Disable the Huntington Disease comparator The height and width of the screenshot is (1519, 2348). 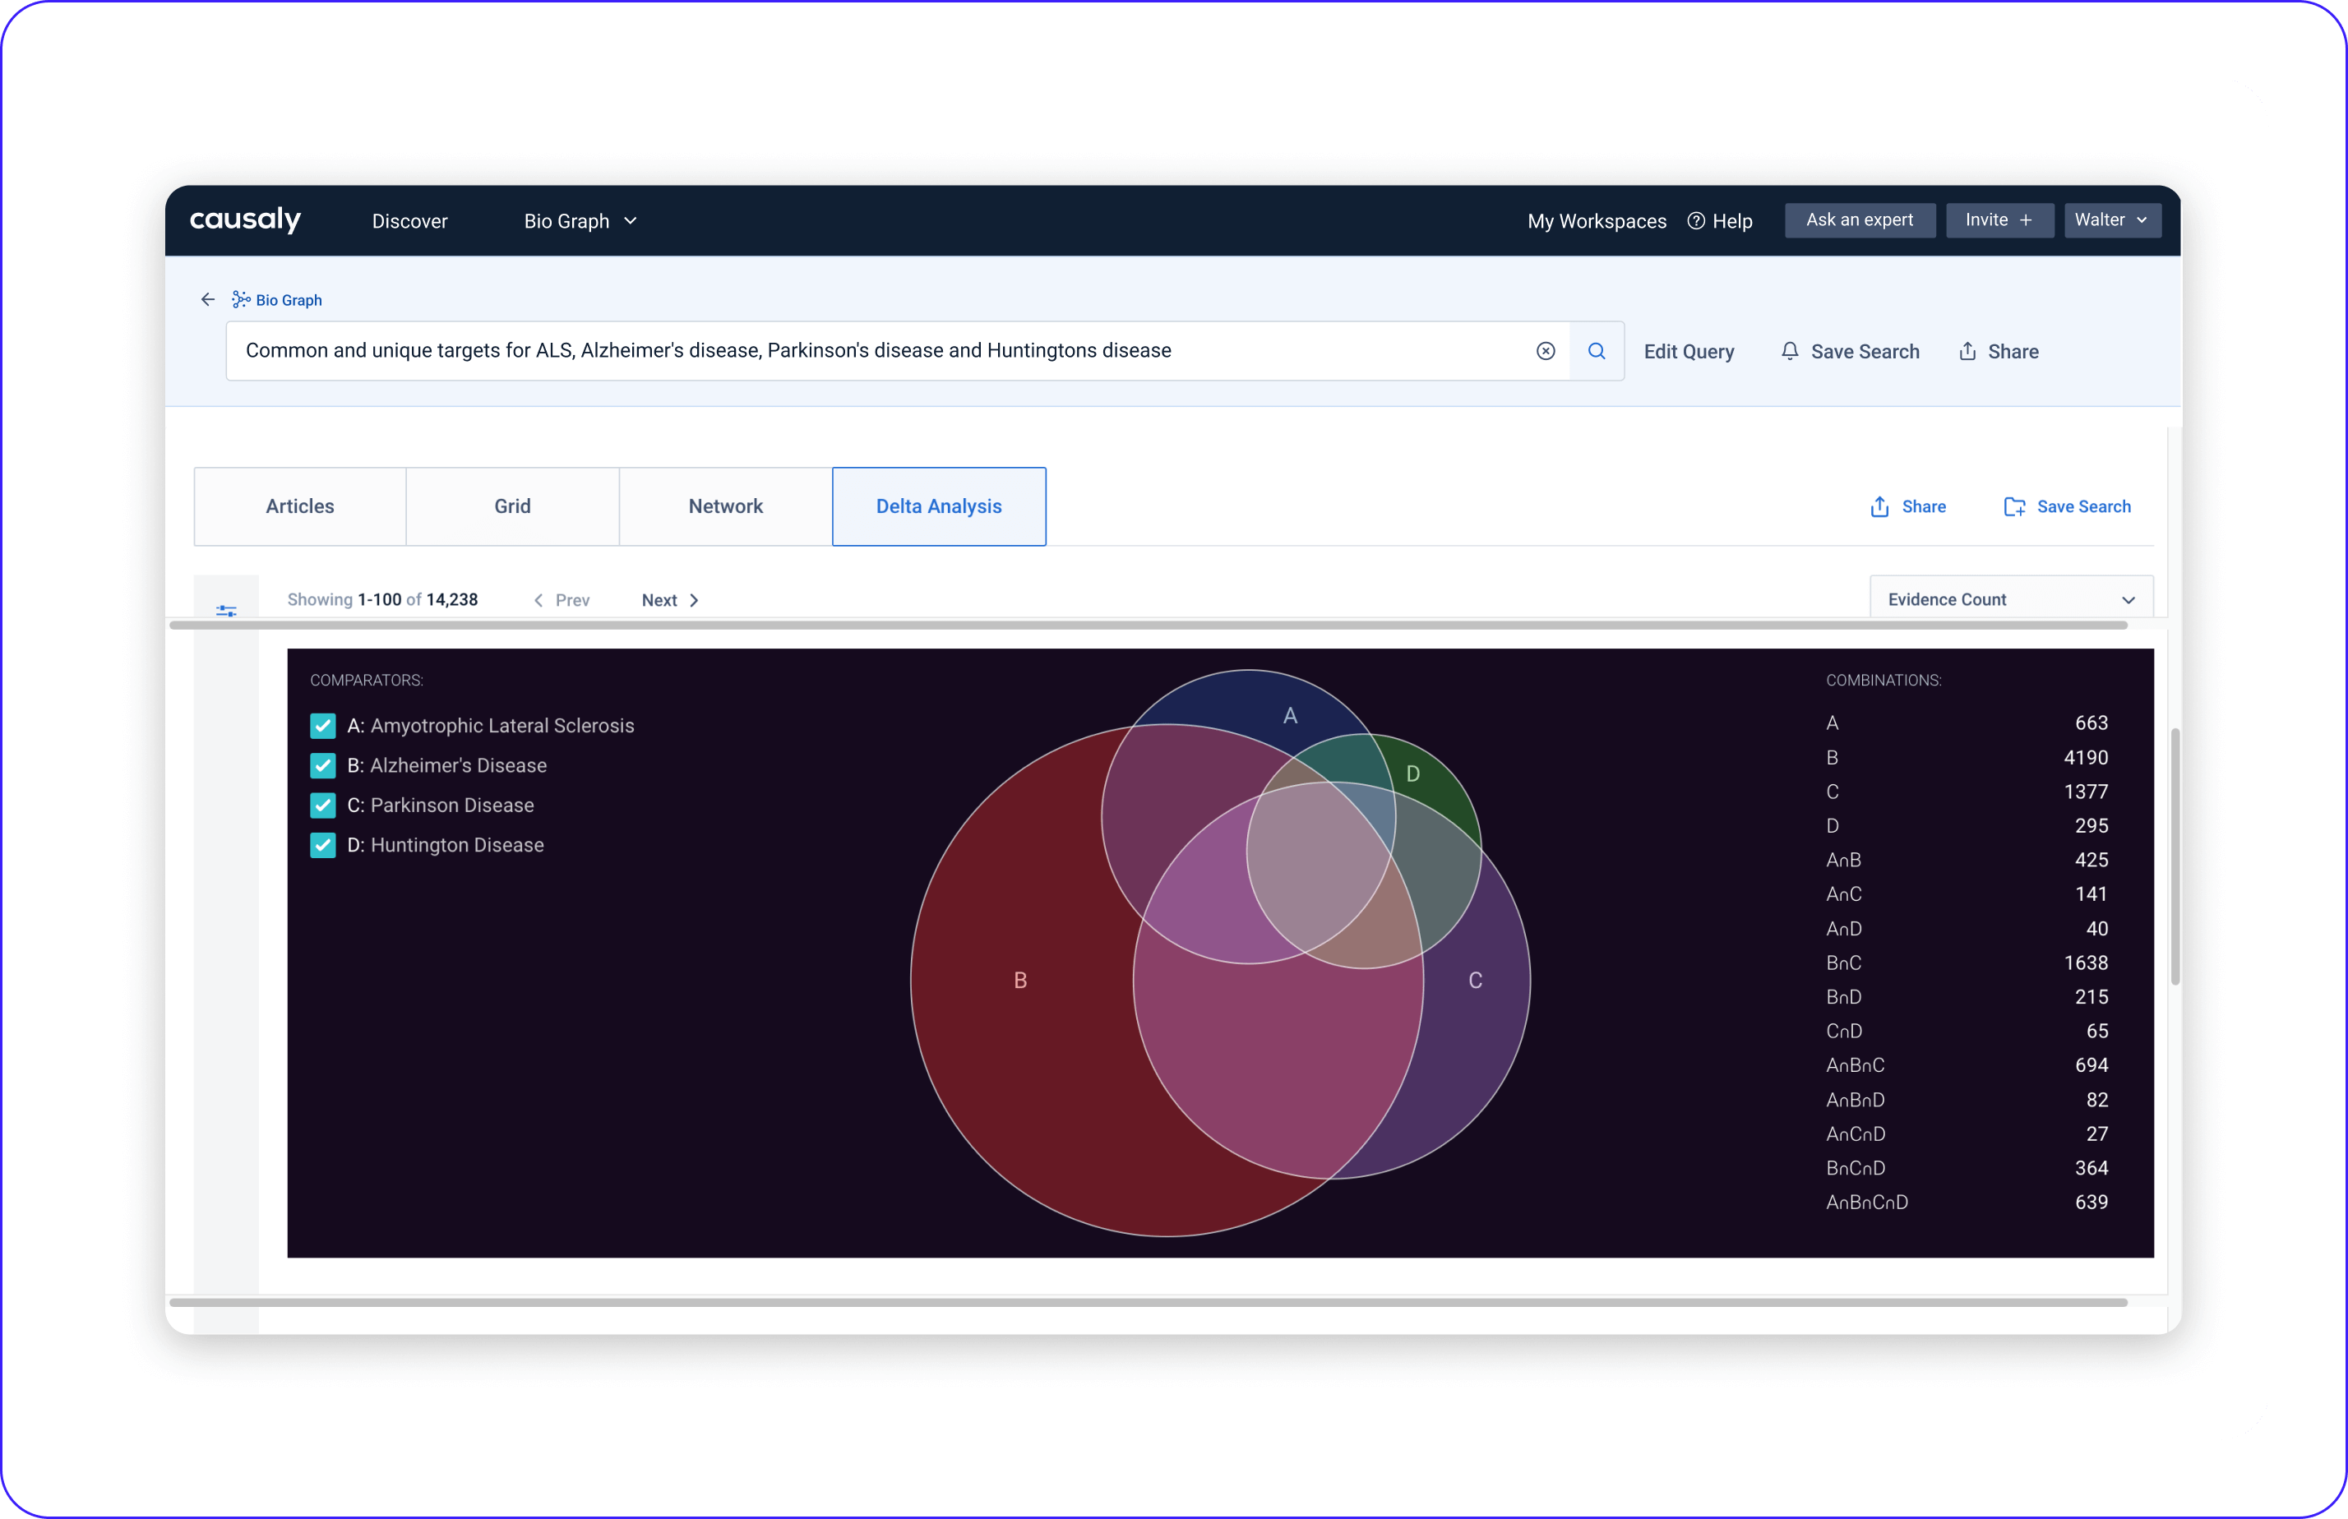[322, 845]
